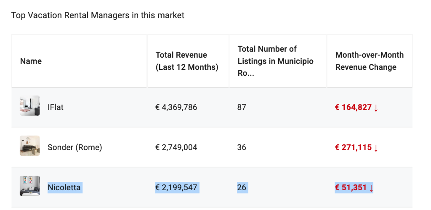Image resolution: width=431 pixels, height=210 pixels.
Task: Click the € 2,199,547 revenue value
Action: (176, 187)
